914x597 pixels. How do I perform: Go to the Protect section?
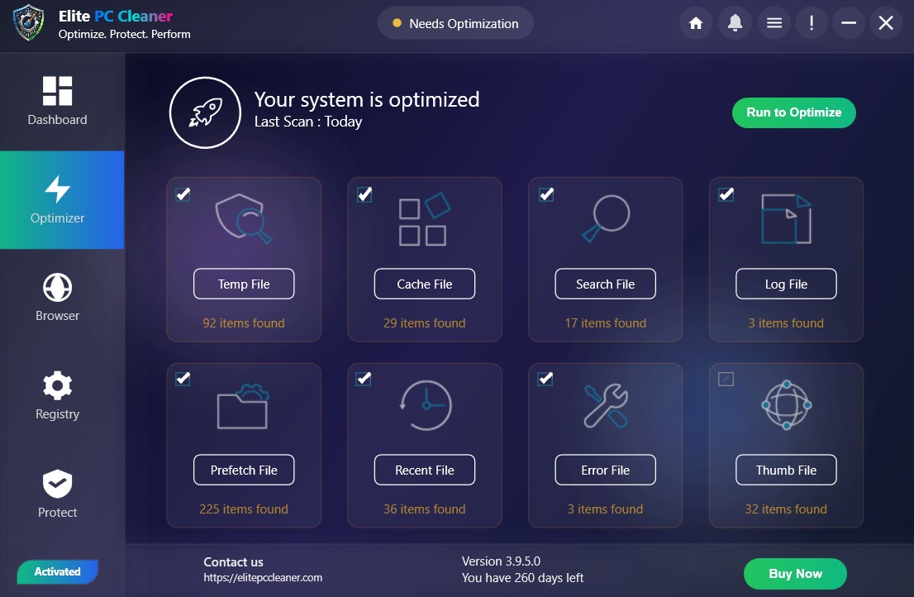(57, 494)
